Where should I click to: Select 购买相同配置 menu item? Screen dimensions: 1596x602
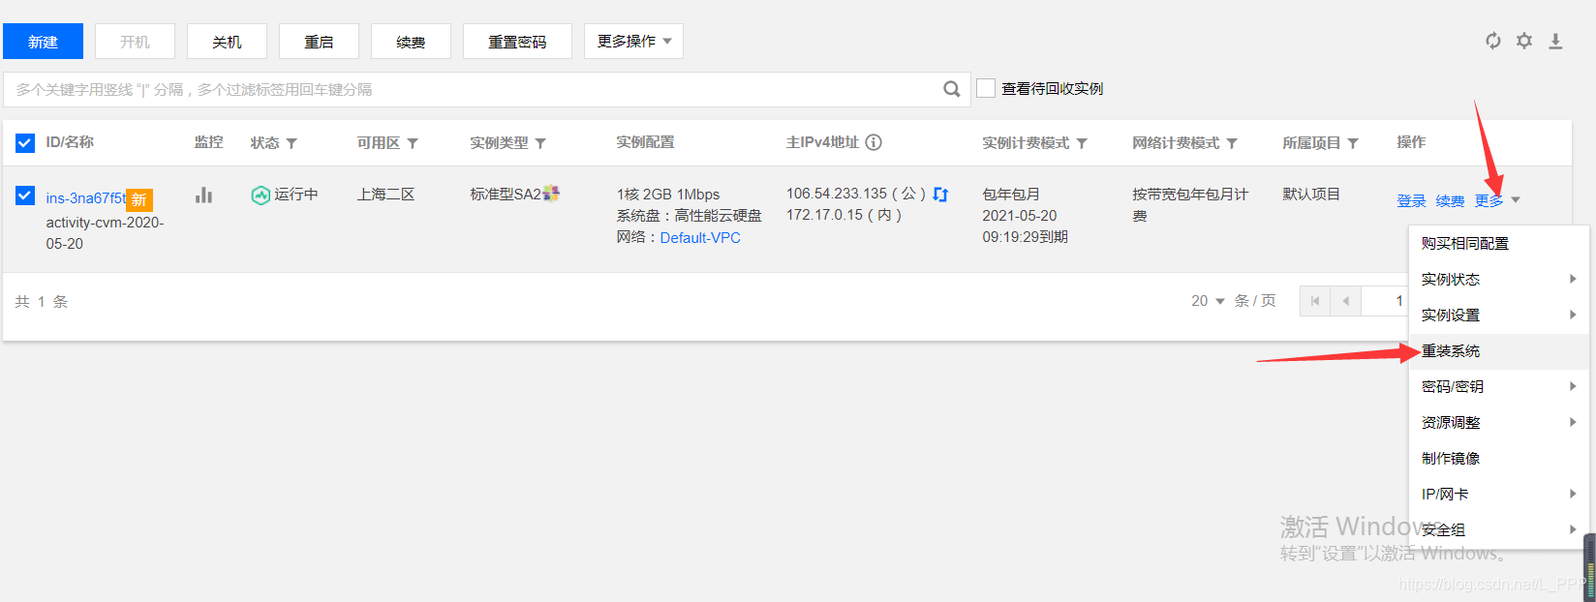[1499, 243]
